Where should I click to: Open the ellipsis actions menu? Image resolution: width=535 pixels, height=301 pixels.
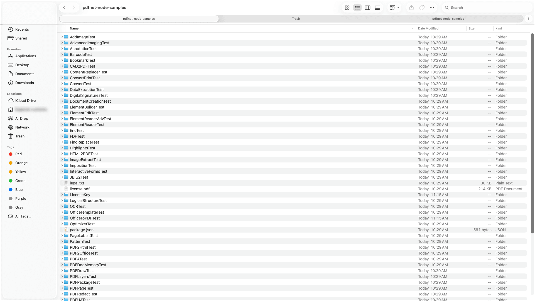[x=432, y=8]
